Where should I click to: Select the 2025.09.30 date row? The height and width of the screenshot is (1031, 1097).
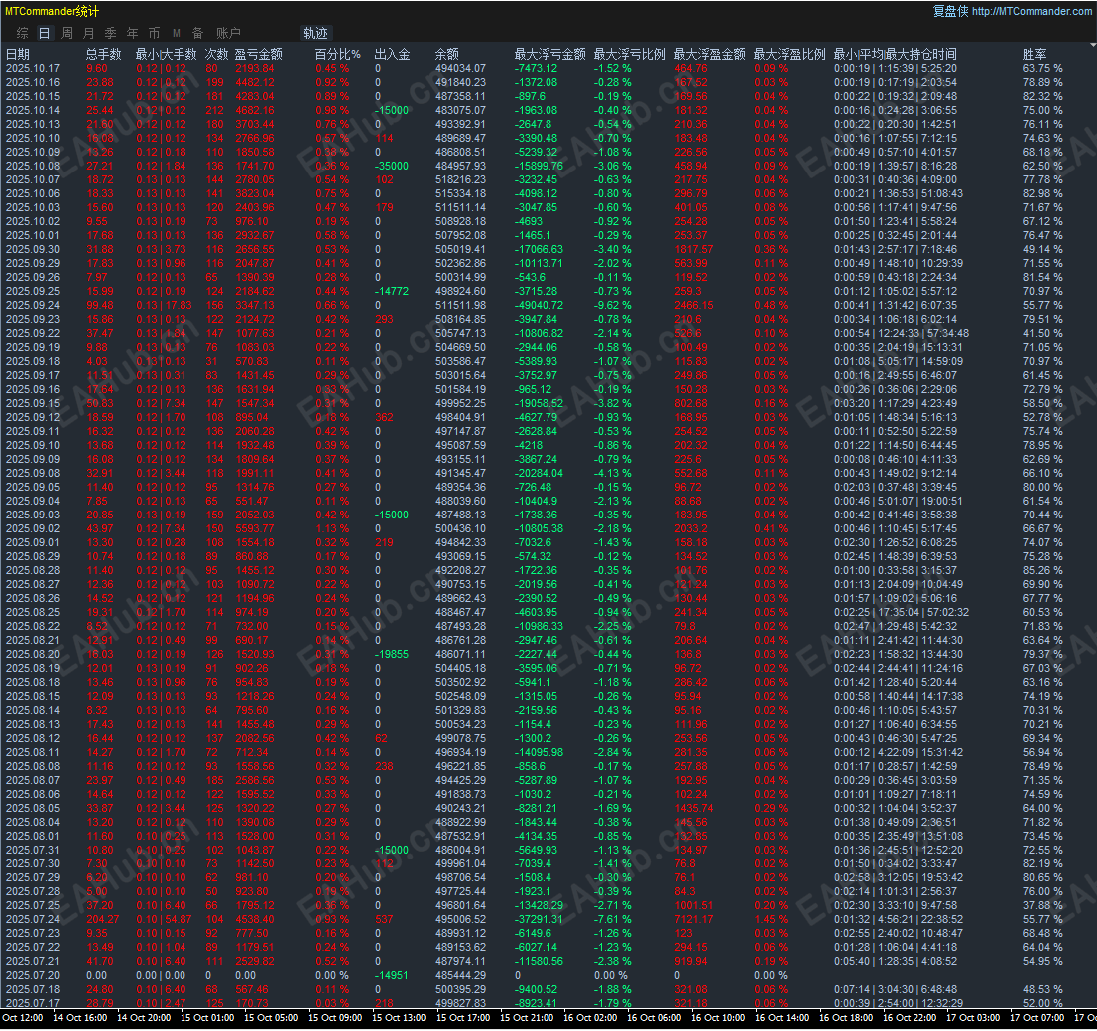[33, 249]
